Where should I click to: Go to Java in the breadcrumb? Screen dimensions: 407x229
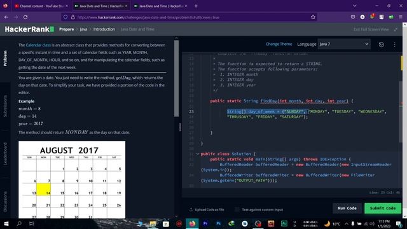click(x=83, y=29)
